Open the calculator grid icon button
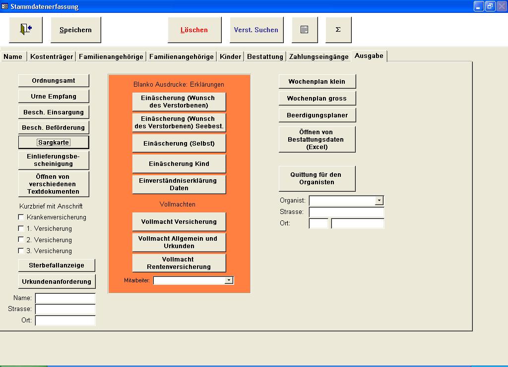Screen dimensions: 508x367 click(x=305, y=30)
